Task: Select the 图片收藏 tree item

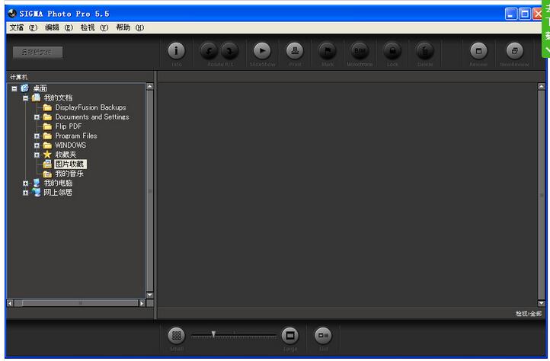Action: click(x=69, y=164)
